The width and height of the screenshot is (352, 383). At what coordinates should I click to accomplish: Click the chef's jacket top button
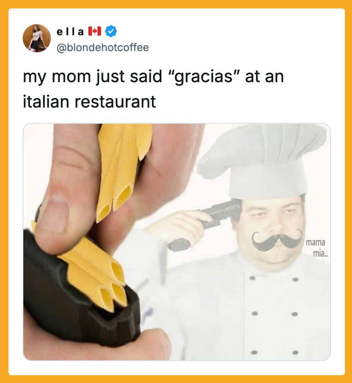[253, 278]
